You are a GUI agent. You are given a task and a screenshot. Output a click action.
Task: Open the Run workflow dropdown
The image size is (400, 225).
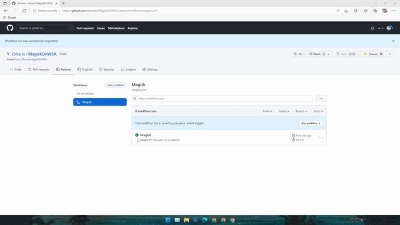click(x=311, y=123)
